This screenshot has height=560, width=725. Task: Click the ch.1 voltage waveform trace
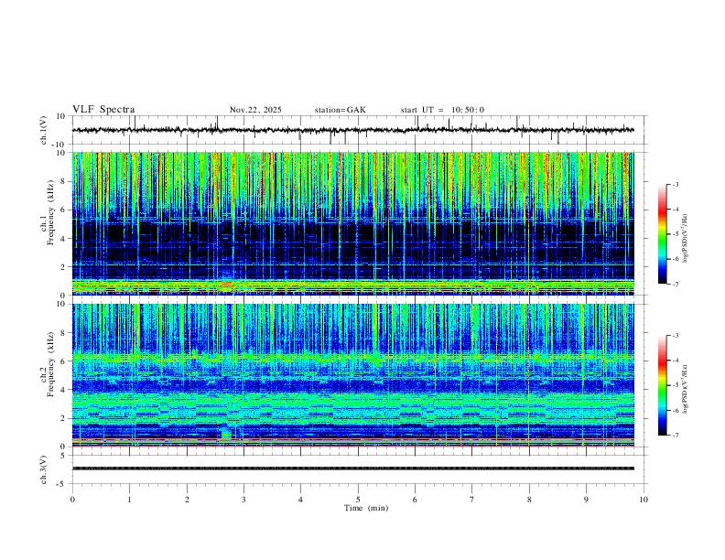coord(352,130)
